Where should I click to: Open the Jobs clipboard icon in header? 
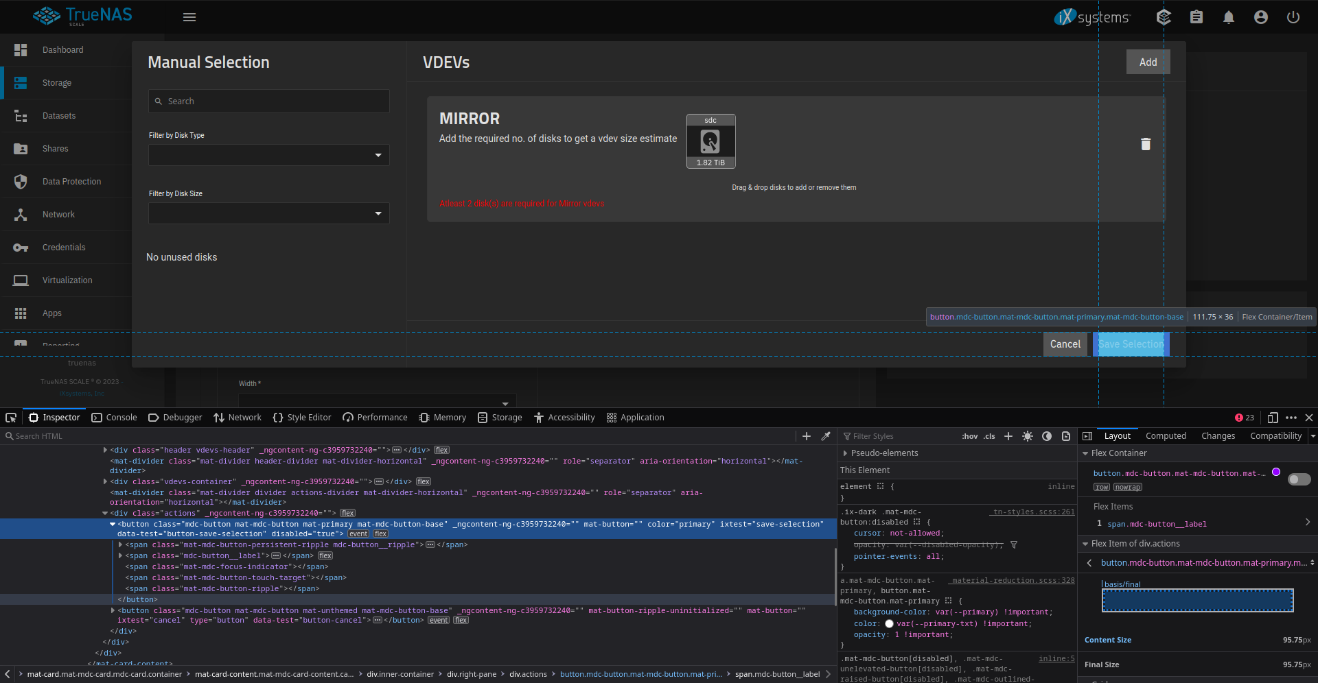coord(1196,17)
